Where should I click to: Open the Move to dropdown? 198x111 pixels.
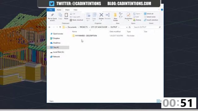88,17
